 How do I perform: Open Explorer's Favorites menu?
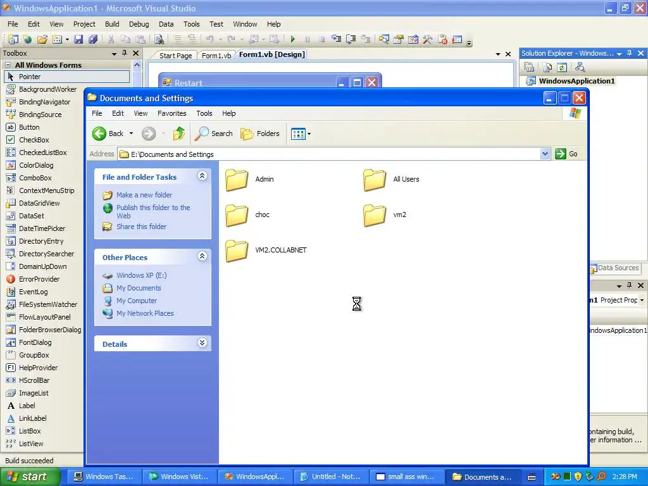click(172, 113)
